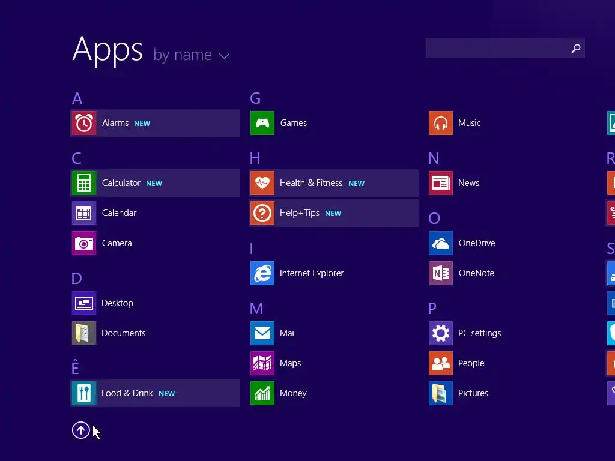The image size is (615, 461).
Task: Open the Pictures folder icon
Action: [441, 393]
